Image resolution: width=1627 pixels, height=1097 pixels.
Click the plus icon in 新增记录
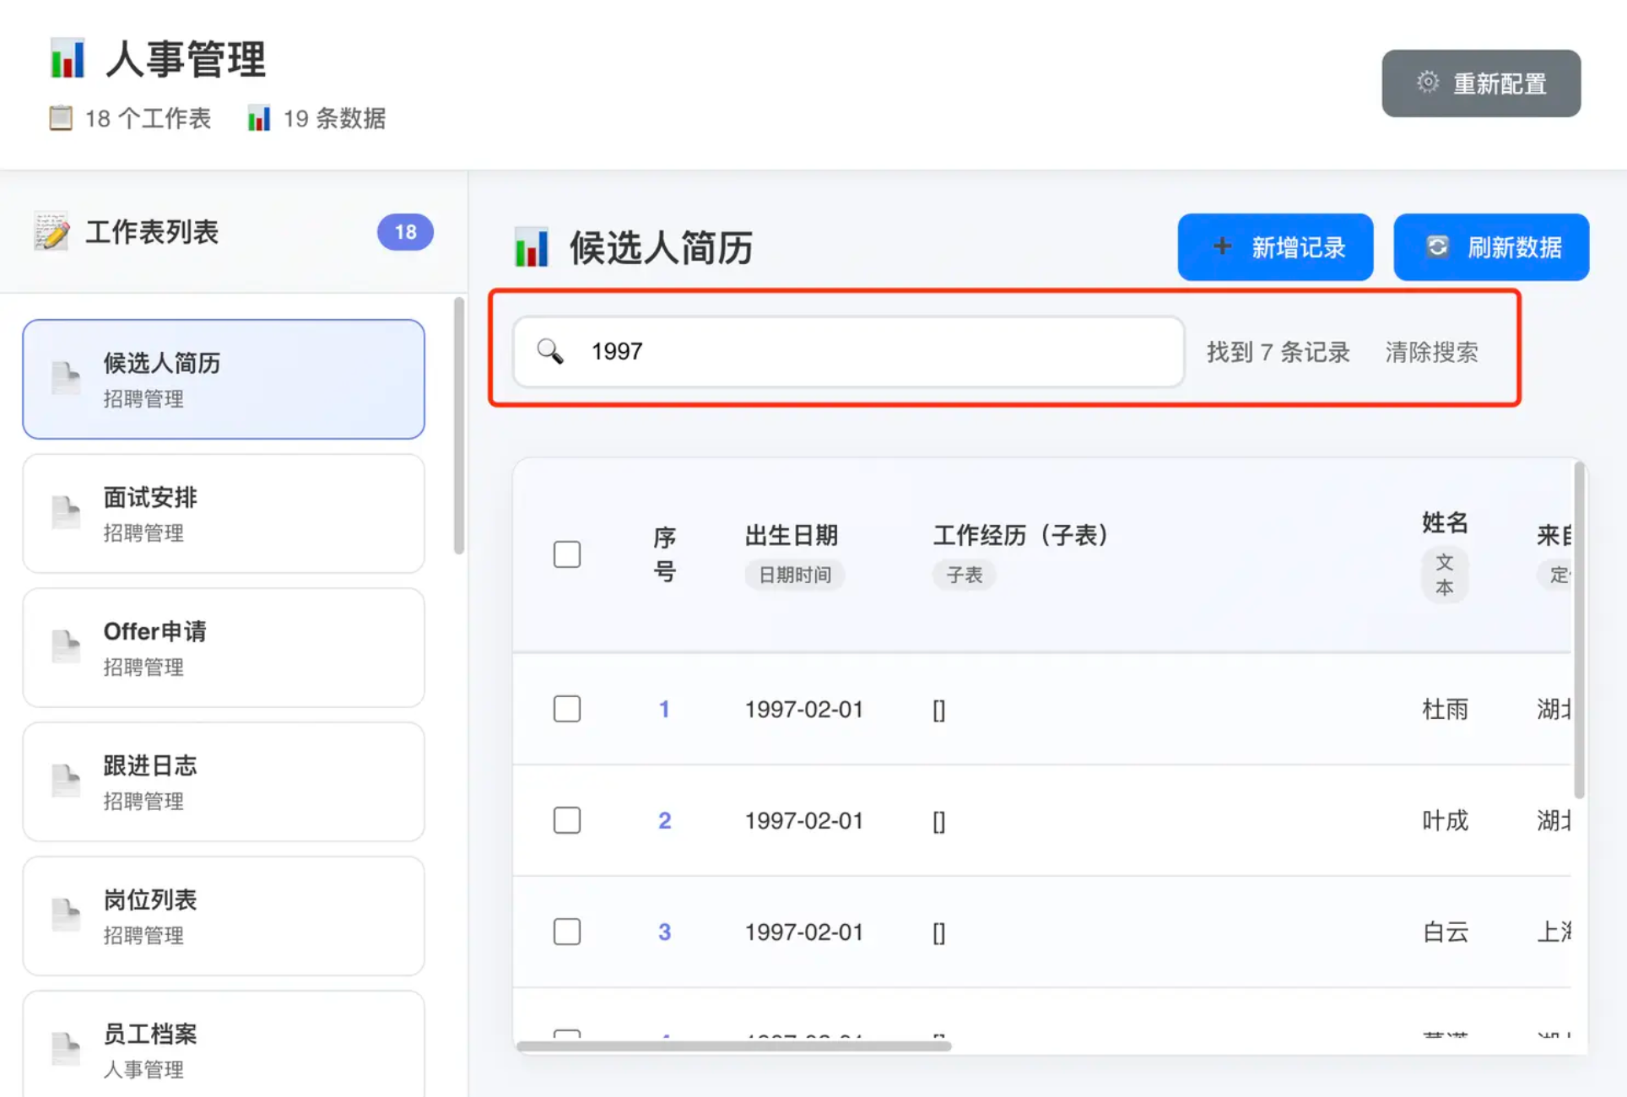pyautogui.click(x=1221, y=246)
